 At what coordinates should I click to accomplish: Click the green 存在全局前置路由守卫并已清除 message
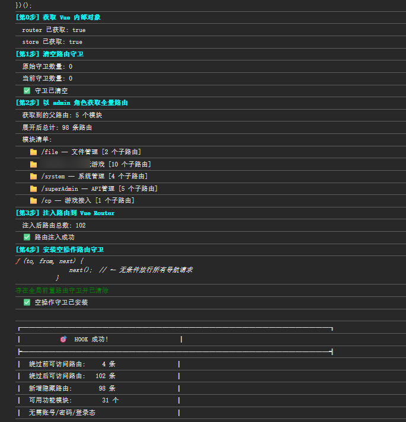(62, 290)
